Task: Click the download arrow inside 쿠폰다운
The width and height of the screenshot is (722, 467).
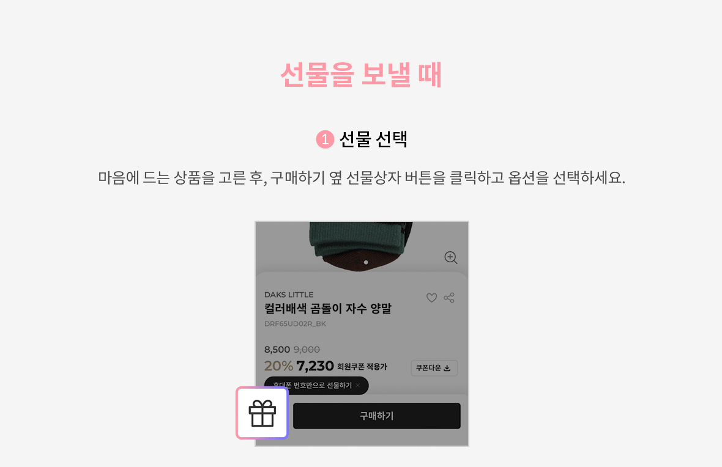Action: [x=447, y=368]
